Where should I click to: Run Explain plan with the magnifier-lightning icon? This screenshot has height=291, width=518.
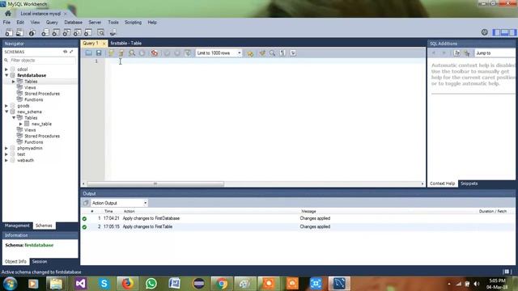tap(132, 53)
